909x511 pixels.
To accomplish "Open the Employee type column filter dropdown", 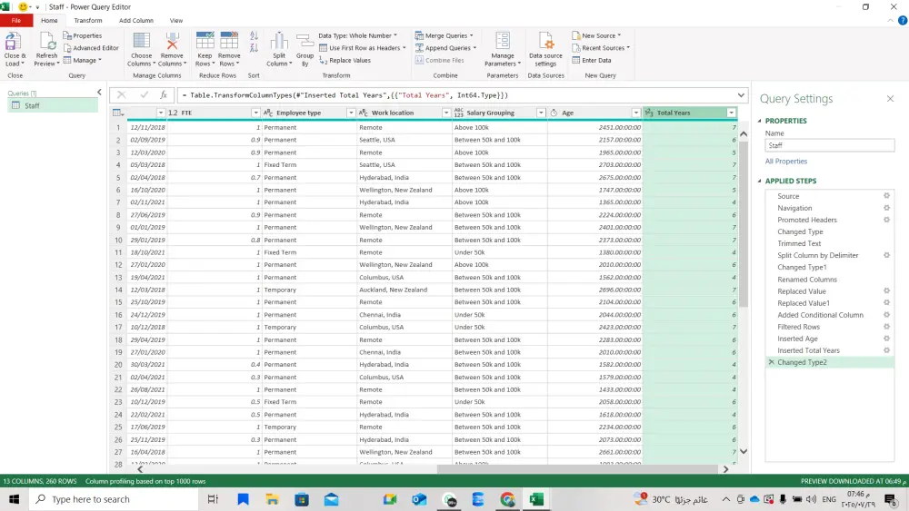I will coord(351,113).
